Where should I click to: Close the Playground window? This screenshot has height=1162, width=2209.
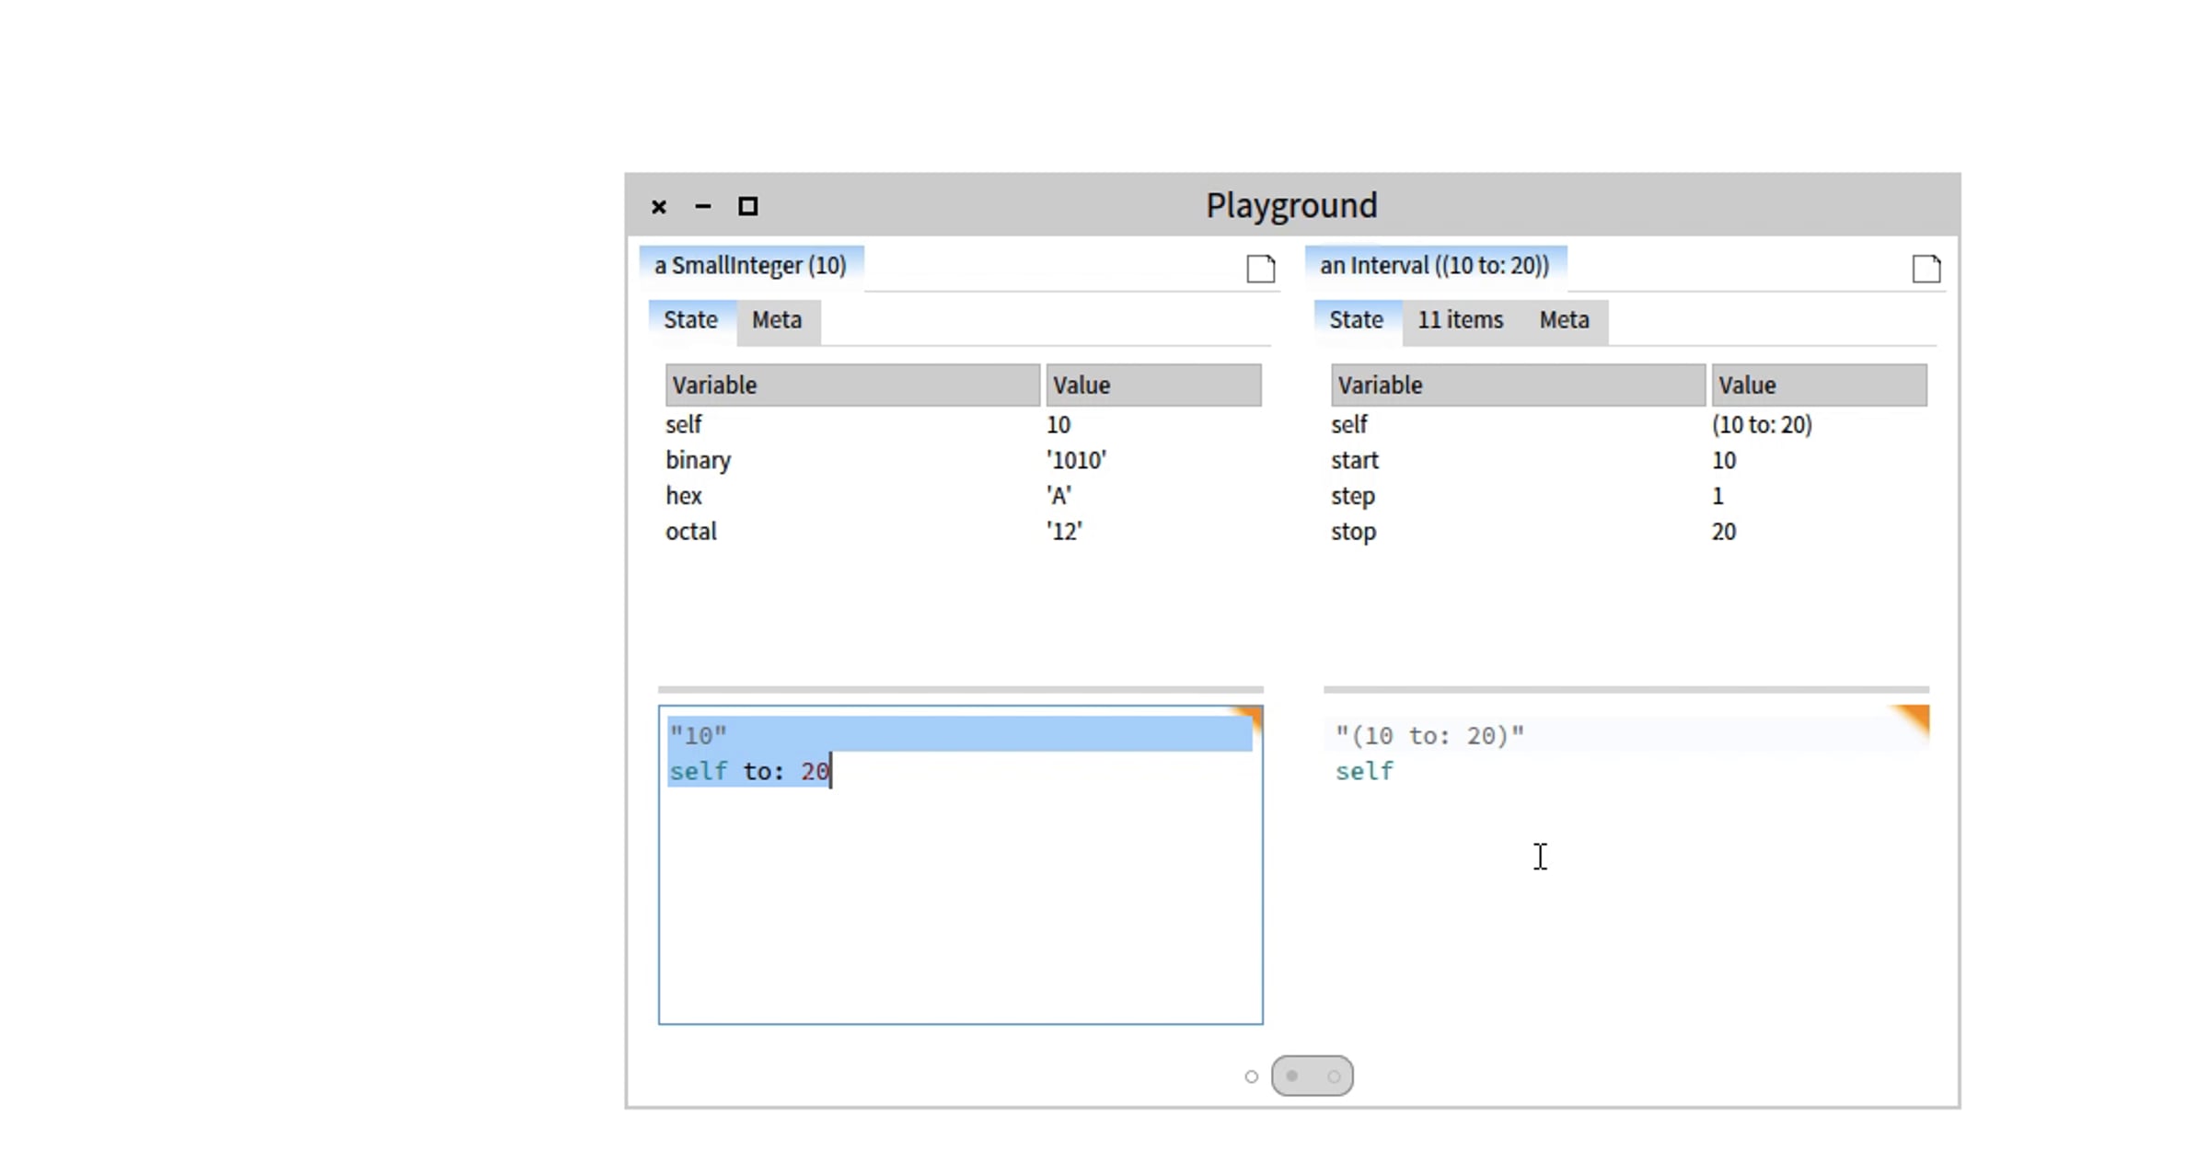[659, 206]
